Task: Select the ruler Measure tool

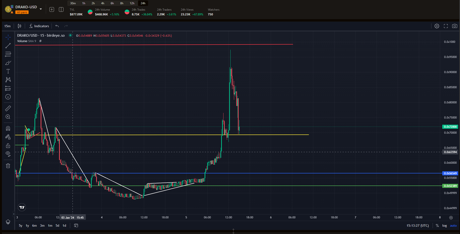Action: (8, 108)
